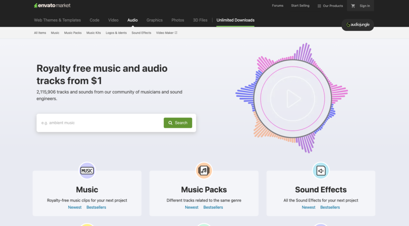
Task: Click the Our Products grid icon
Action: [319, 6]
